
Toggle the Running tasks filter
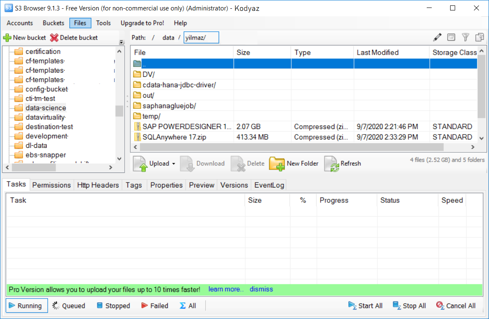point(26,306)
